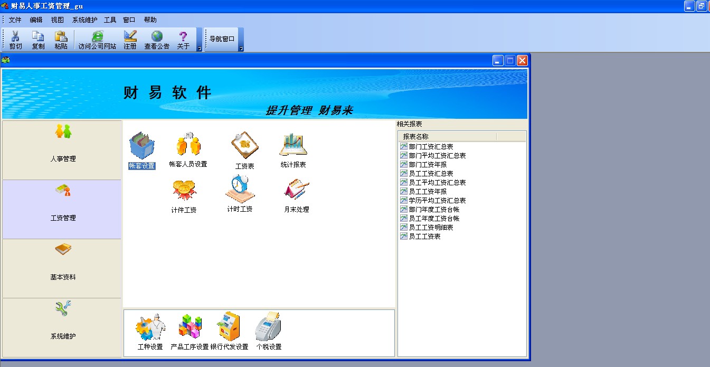710x367 pixels.
Task: Select 员工工资年报 report
Action: [x=423, y=192]
